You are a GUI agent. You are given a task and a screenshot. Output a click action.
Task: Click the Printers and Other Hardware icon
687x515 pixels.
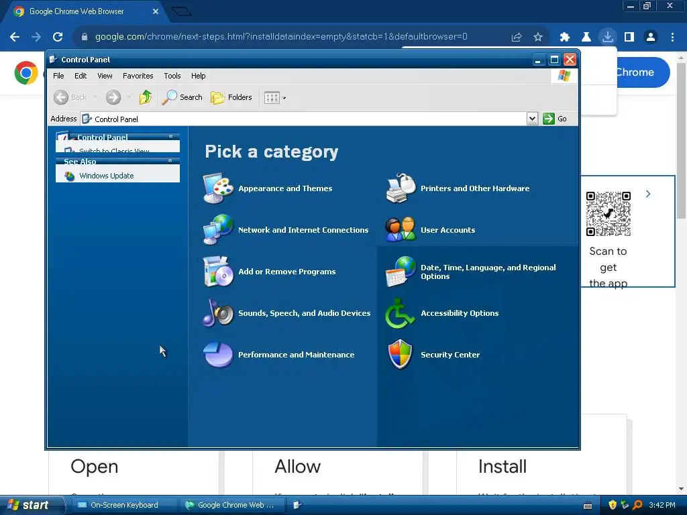coord(401,188)
